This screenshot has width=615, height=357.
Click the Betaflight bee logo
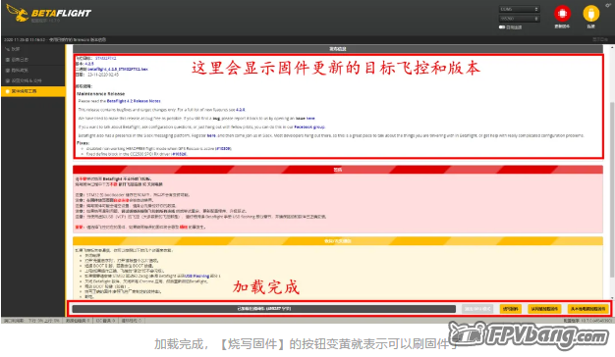[18, 13]
